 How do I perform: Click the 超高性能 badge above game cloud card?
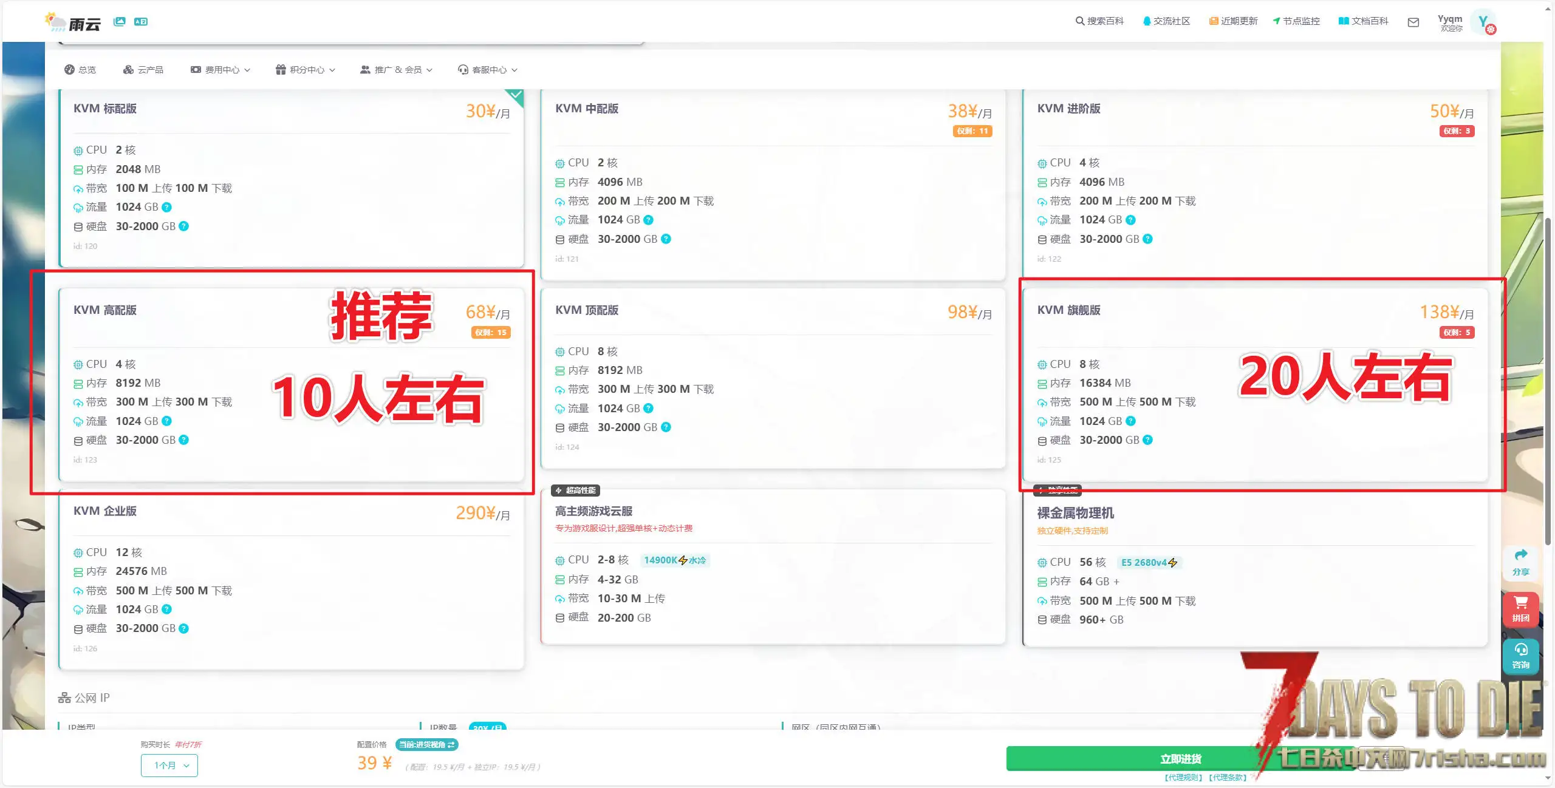pyautogui.click(x=575, y=491)
